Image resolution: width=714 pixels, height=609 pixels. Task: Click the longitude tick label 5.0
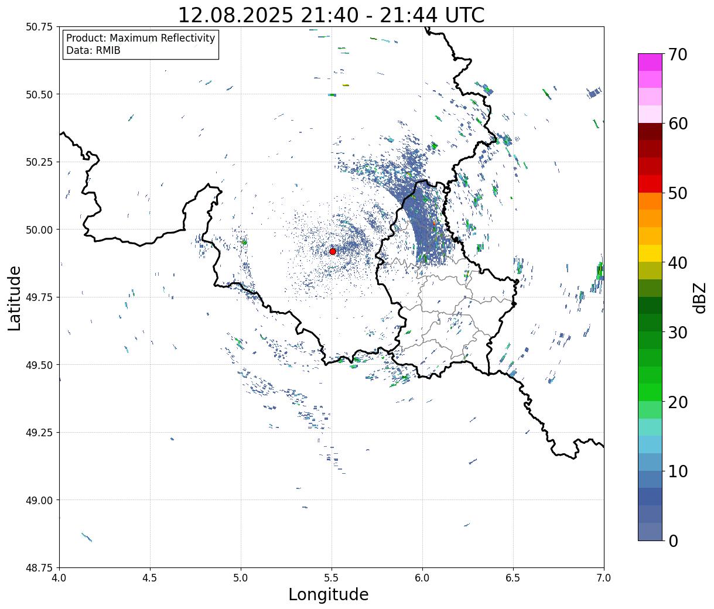click(x=241, y=578)
